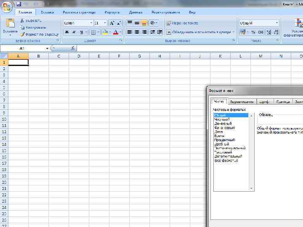Switch to Формулы ribbon tab
The image size is (303, 227).
coord(112,12)
